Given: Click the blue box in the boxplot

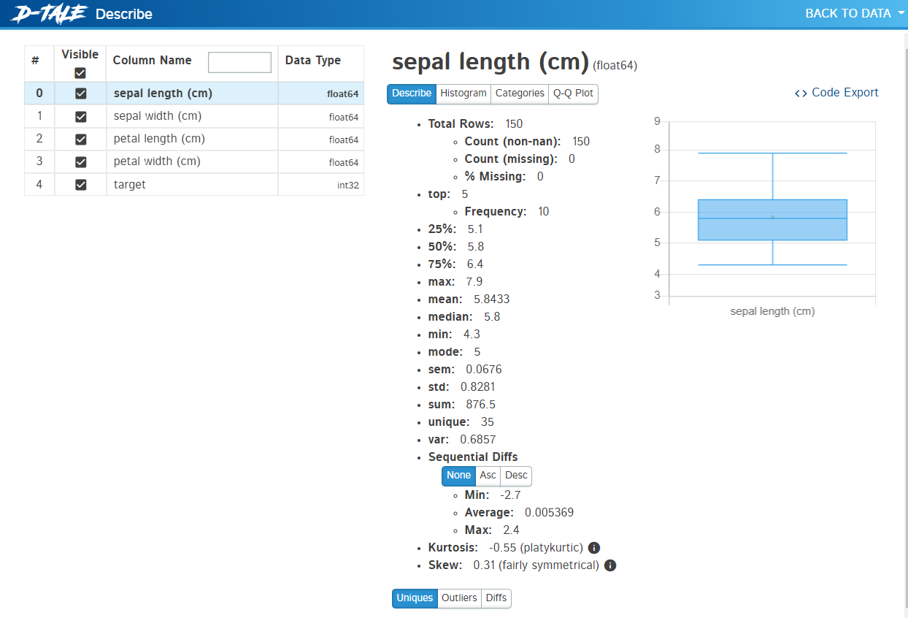Looking at the screenshot, I should (x=772, y=219).
